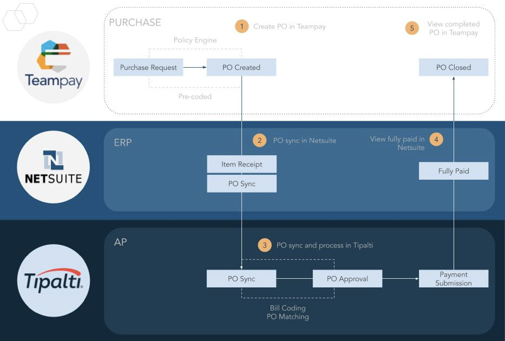Image resolution: width=505 pixels, height=341 pixels.
Task: Select the PO Created box
Action: point(241,67)
